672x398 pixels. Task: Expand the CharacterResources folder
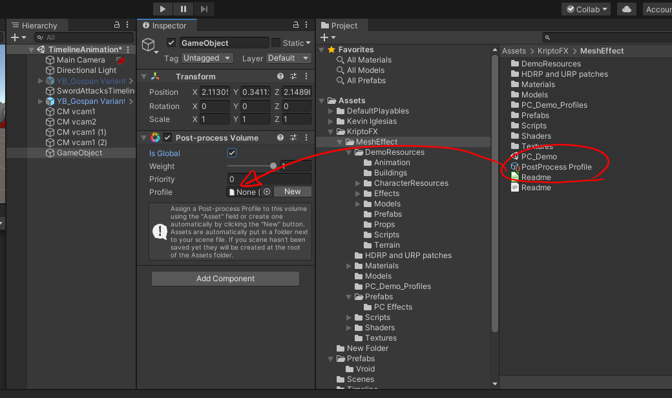[358, 183]
